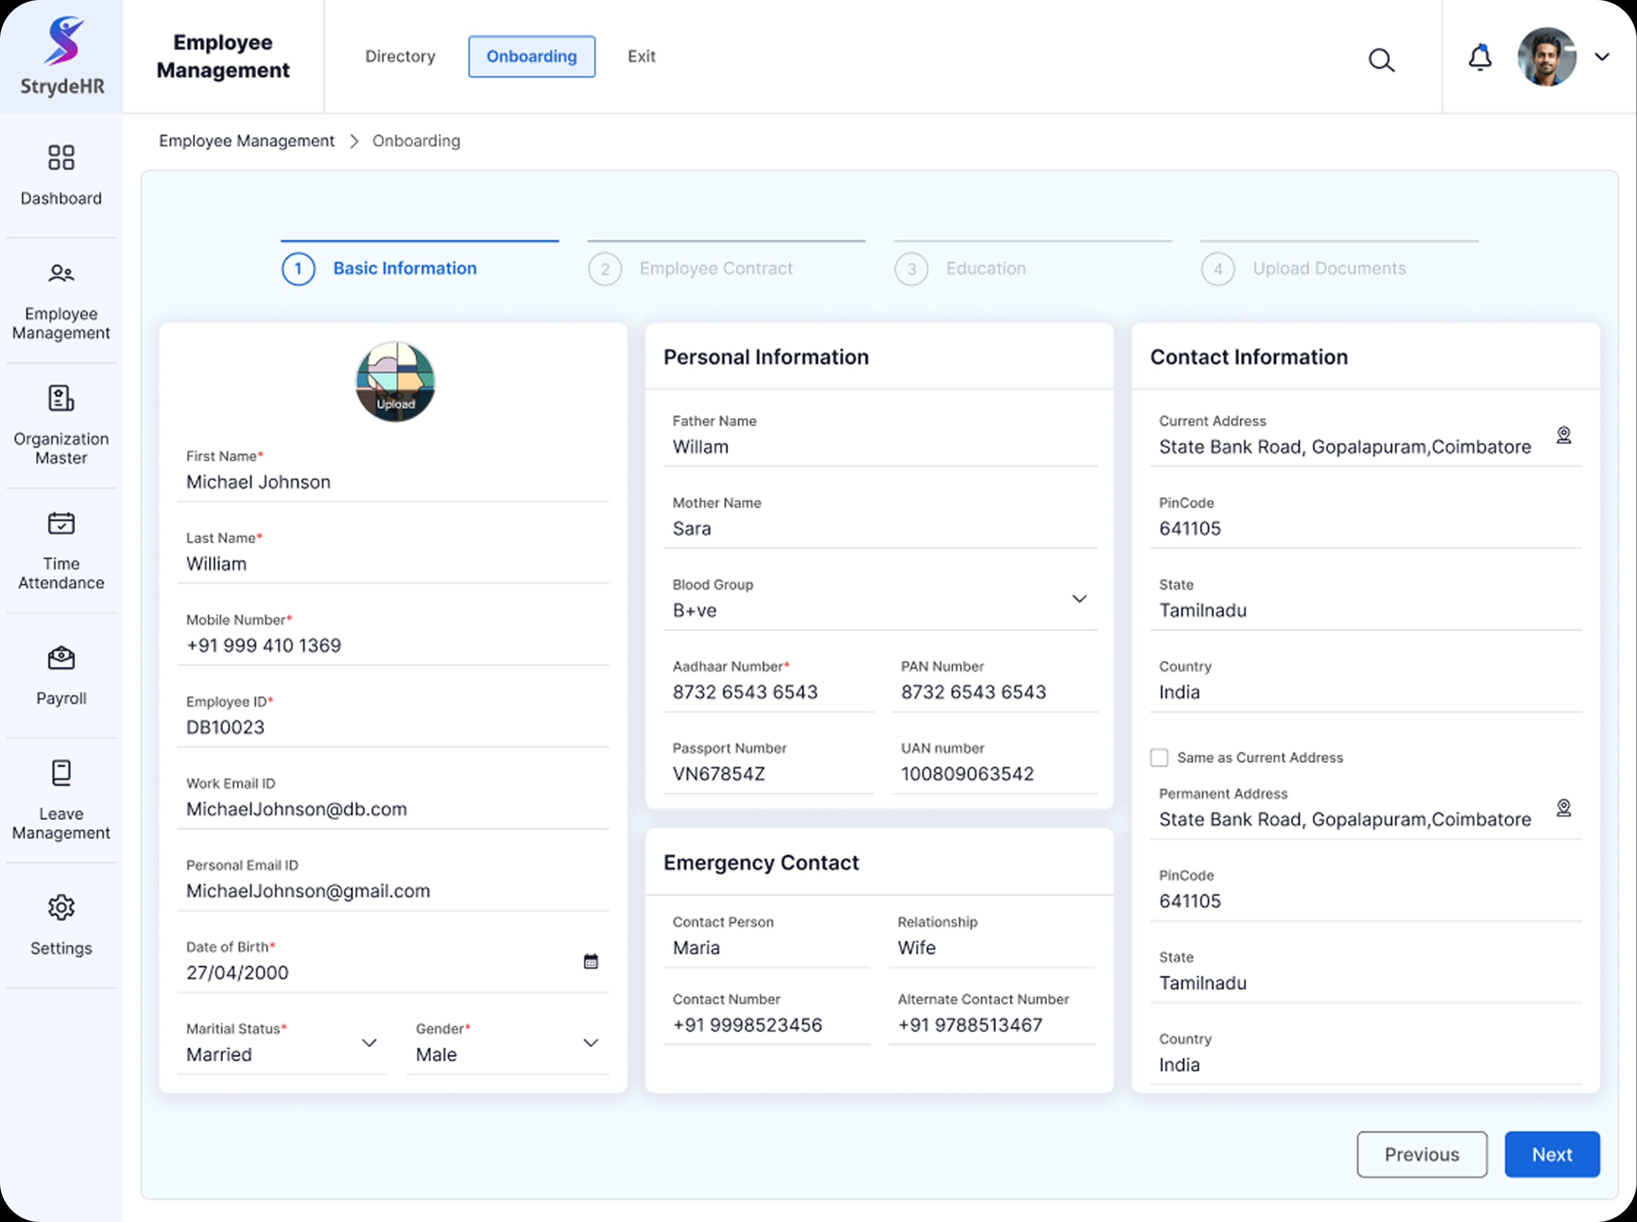Viewport: 1637px width, 1222px height.
Task: Expand the Gender dropdown
Action: 590,1043
